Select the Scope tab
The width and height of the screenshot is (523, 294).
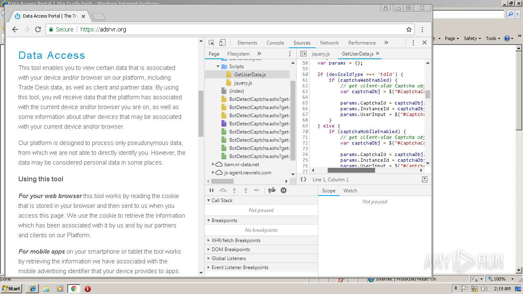(x=329, y=191)
